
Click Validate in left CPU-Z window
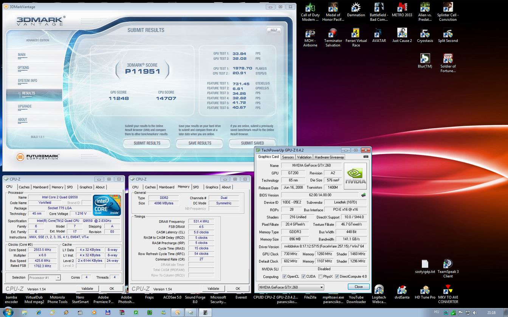(x=87, y=288)
